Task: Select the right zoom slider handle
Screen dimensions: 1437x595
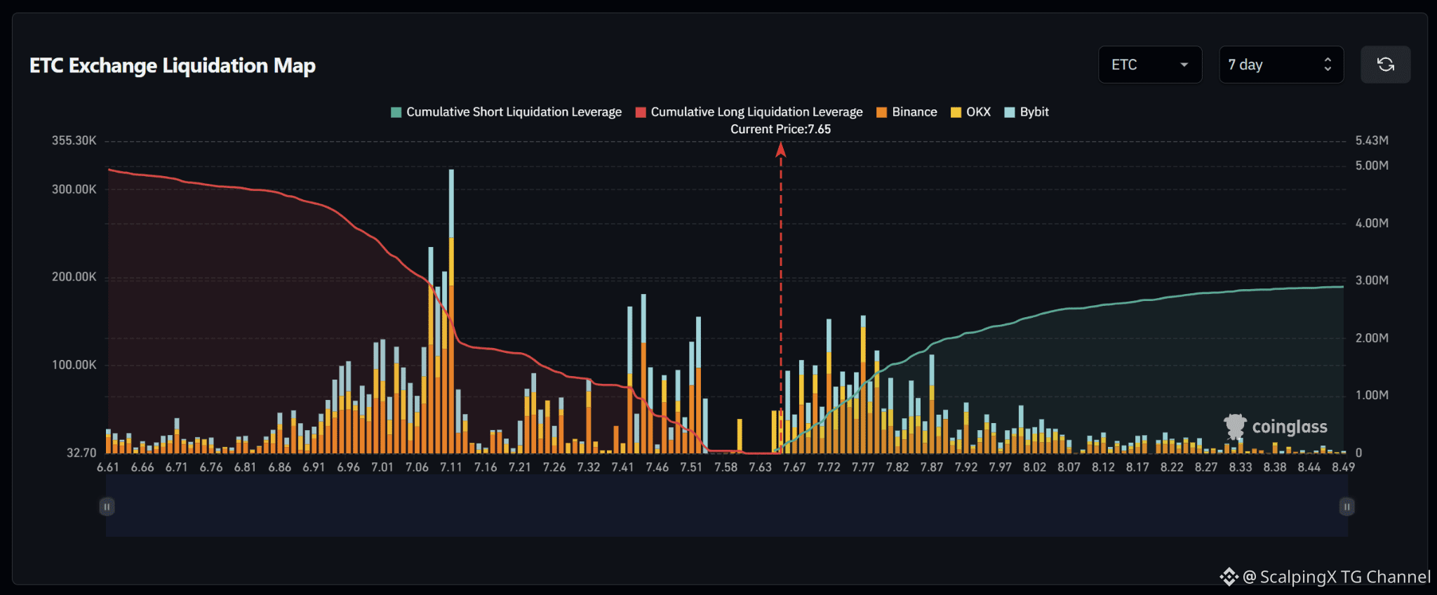Action: 1346,507
